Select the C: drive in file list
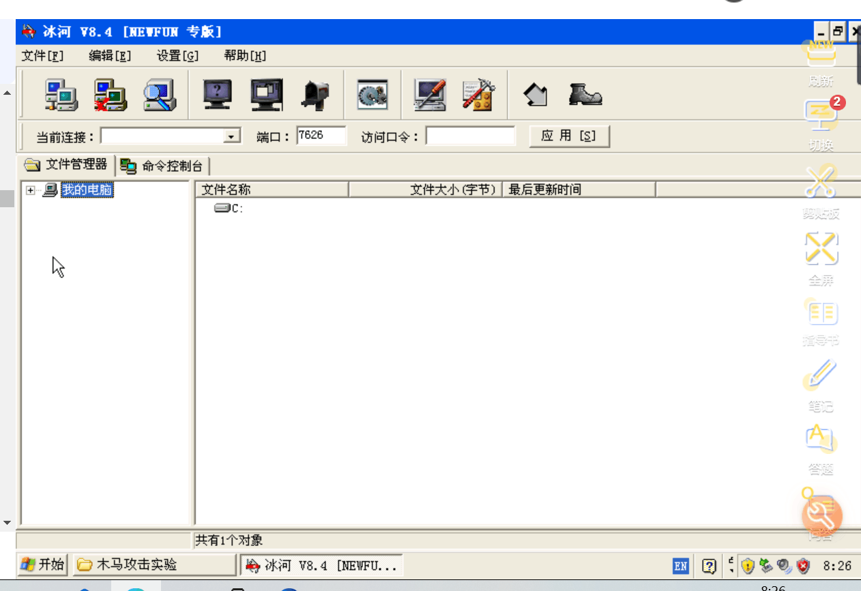Viewport: 861px width, 591px height. [229, 209]
